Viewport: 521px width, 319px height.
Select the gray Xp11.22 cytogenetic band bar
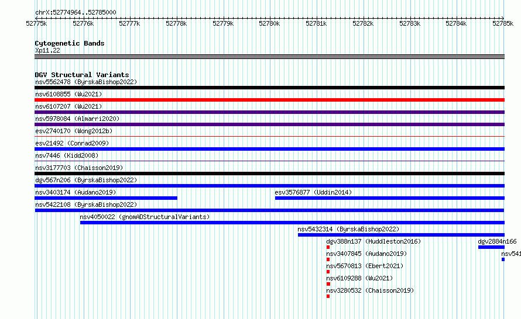[x=269, y=57]
